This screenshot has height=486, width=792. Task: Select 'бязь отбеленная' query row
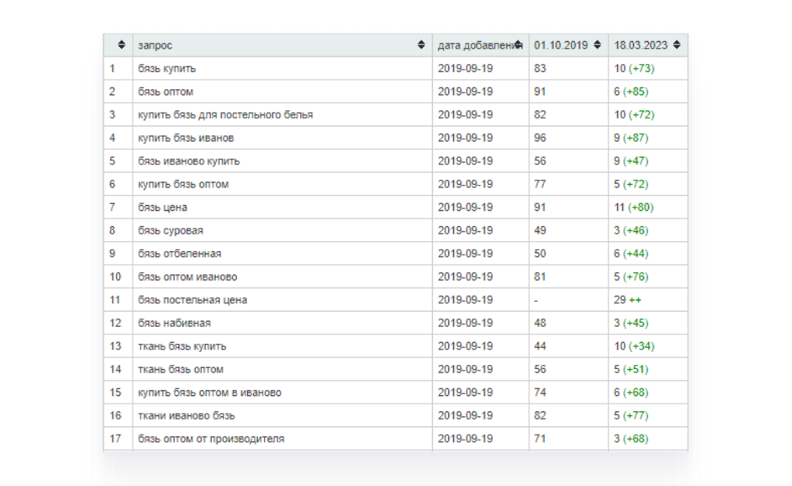tap(395, 254)
